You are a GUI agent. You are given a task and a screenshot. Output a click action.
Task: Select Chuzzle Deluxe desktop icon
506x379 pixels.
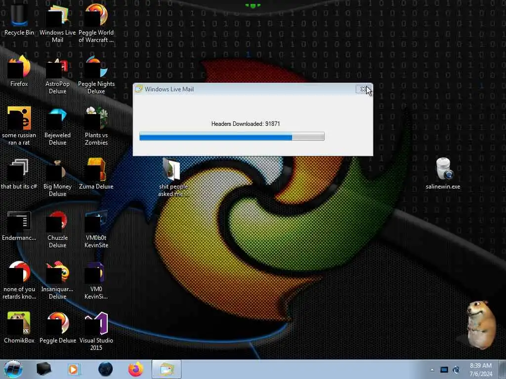[x=57, y=229]
